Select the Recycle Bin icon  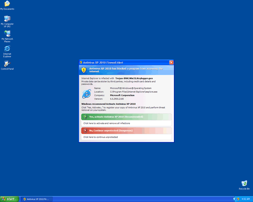click(x=244, y=184)
